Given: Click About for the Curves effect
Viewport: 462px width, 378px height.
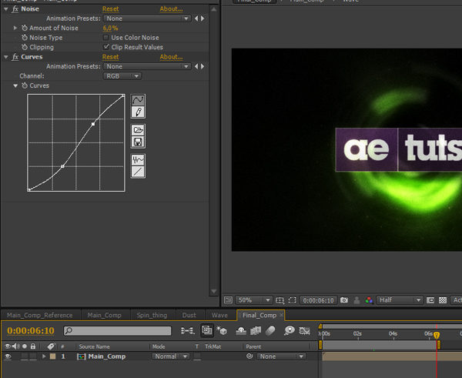Looking at the screenshot, I should pyautogui.click(x=171, y=57).
